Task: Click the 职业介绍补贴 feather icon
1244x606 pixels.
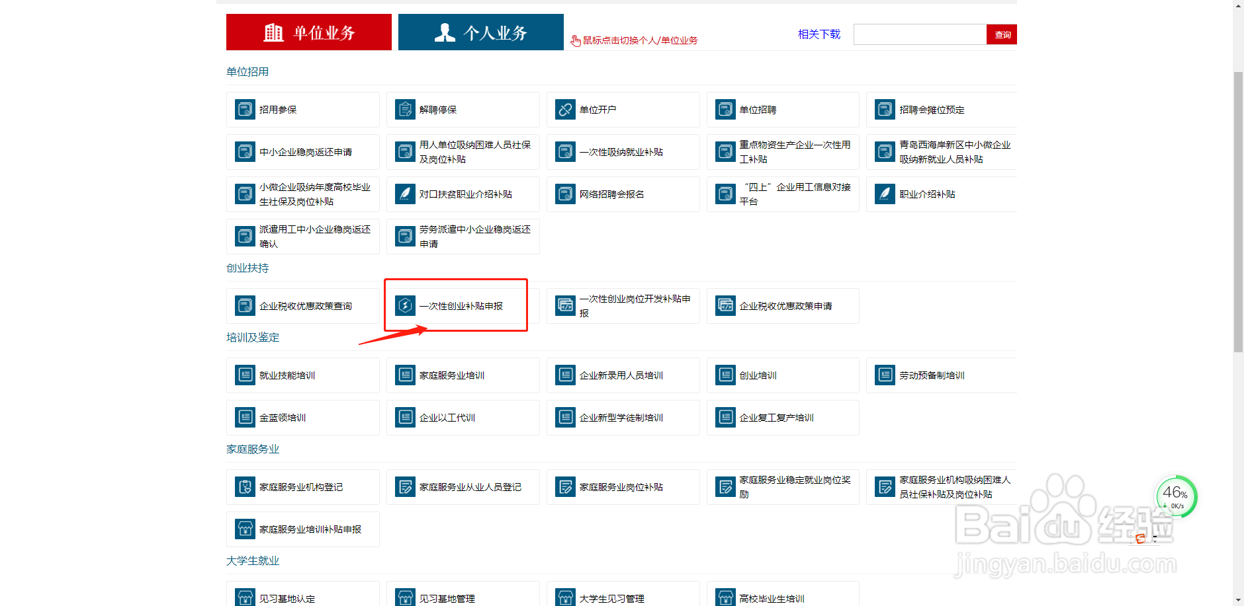Action: click(x=885, y=194)
